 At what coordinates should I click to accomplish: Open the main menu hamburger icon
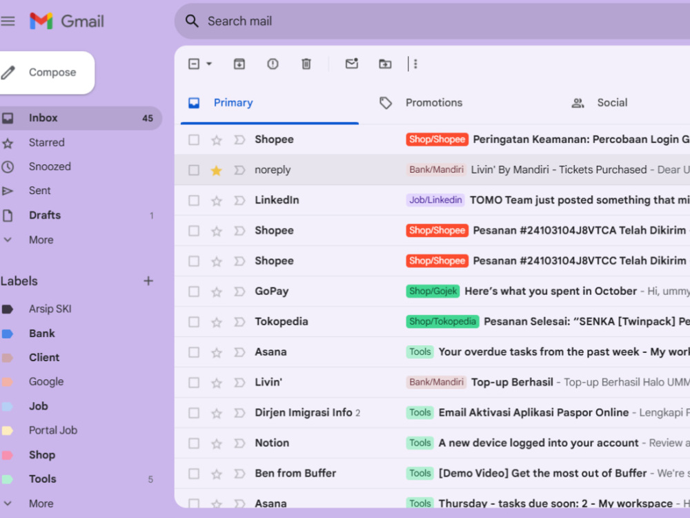pyautogui.click(x=7, y=21)
